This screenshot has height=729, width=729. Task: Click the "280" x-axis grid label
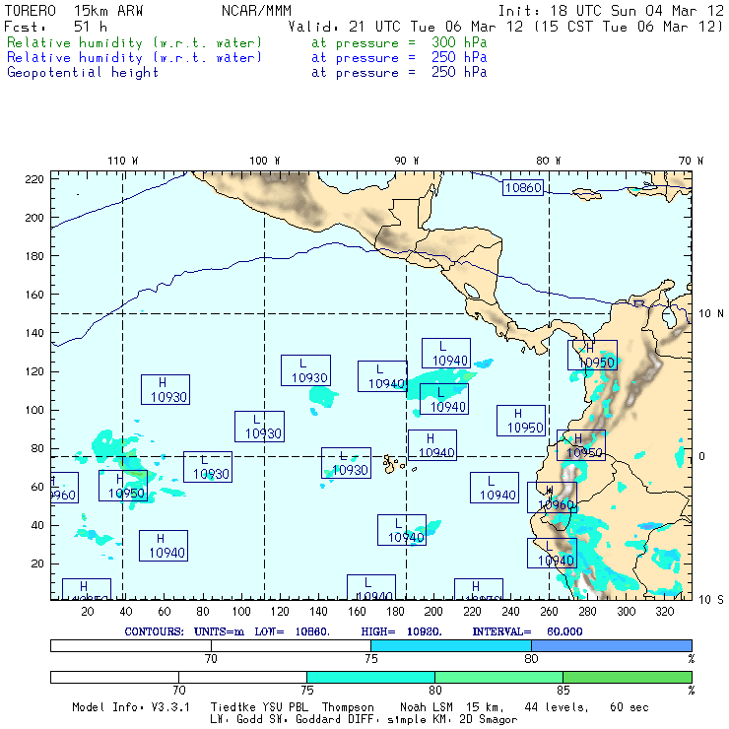click(588, 611)
